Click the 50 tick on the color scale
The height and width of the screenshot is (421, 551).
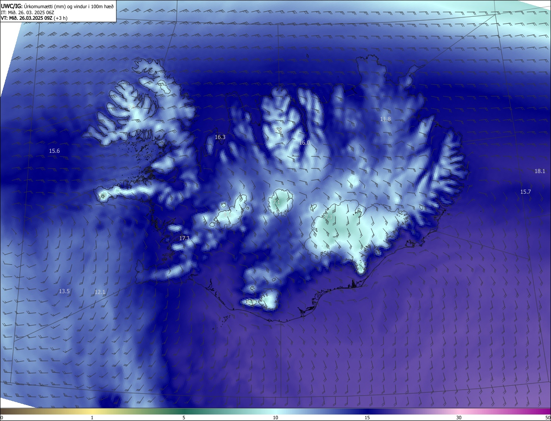point(548,418)
